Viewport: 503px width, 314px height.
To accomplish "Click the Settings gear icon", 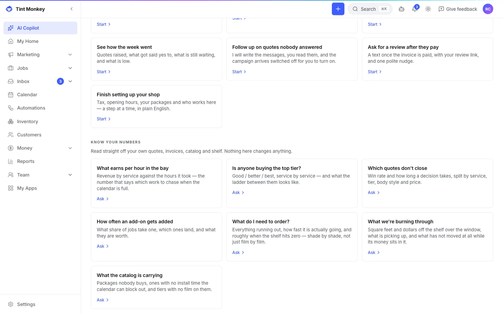I will (11, 304).
